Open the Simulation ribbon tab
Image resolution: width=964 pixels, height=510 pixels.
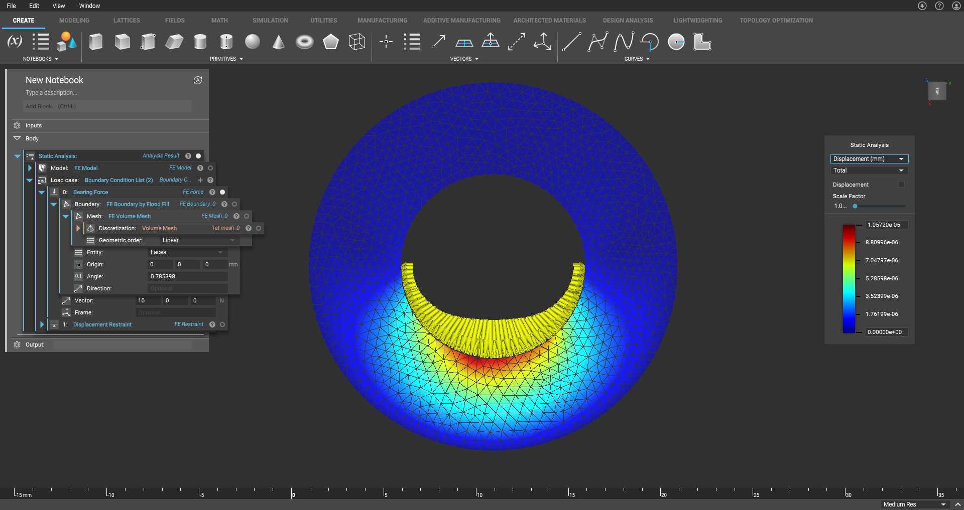point(270,21)
